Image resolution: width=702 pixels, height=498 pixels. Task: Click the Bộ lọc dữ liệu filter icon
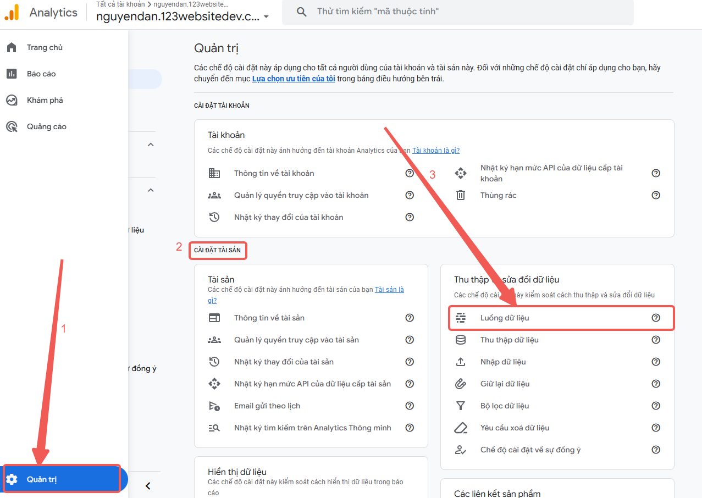point(461,406)
